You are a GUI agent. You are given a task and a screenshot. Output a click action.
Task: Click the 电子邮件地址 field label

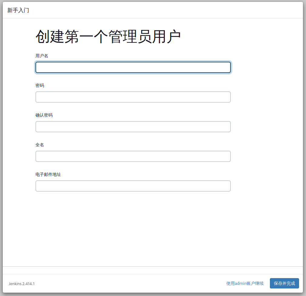pos(48,174)
